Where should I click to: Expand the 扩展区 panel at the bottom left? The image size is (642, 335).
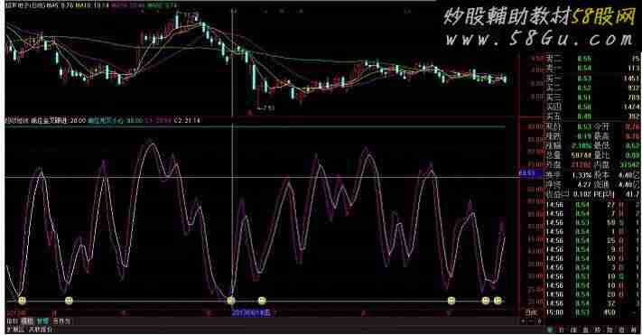tap(15, 329)
